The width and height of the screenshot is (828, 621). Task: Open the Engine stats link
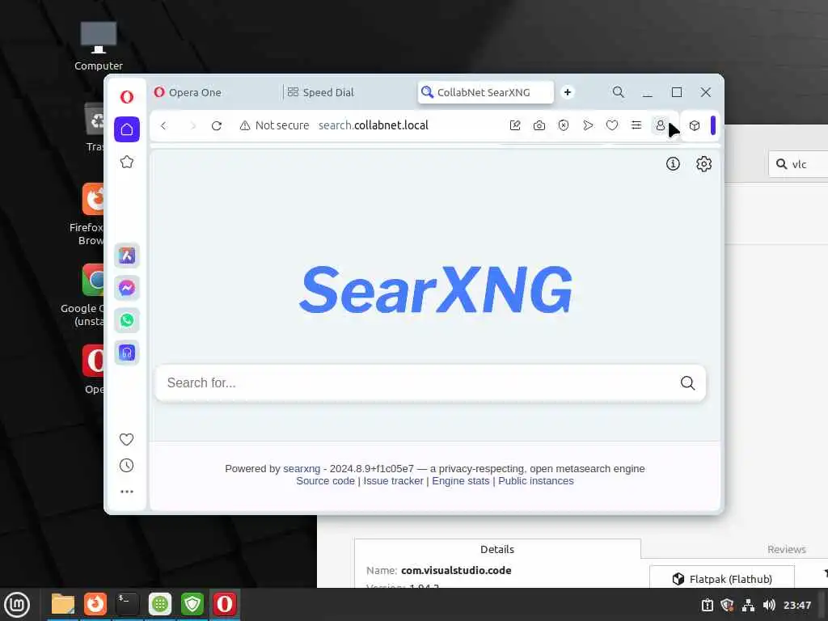coord(460,481)
